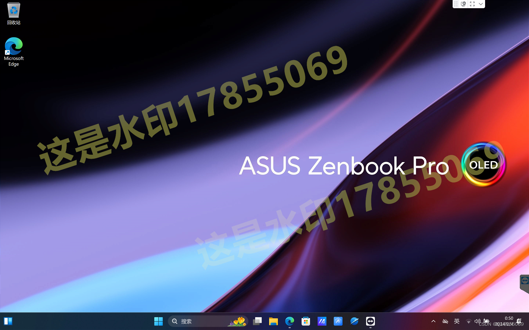Open the Windows Start menu

tap(158, 321)
